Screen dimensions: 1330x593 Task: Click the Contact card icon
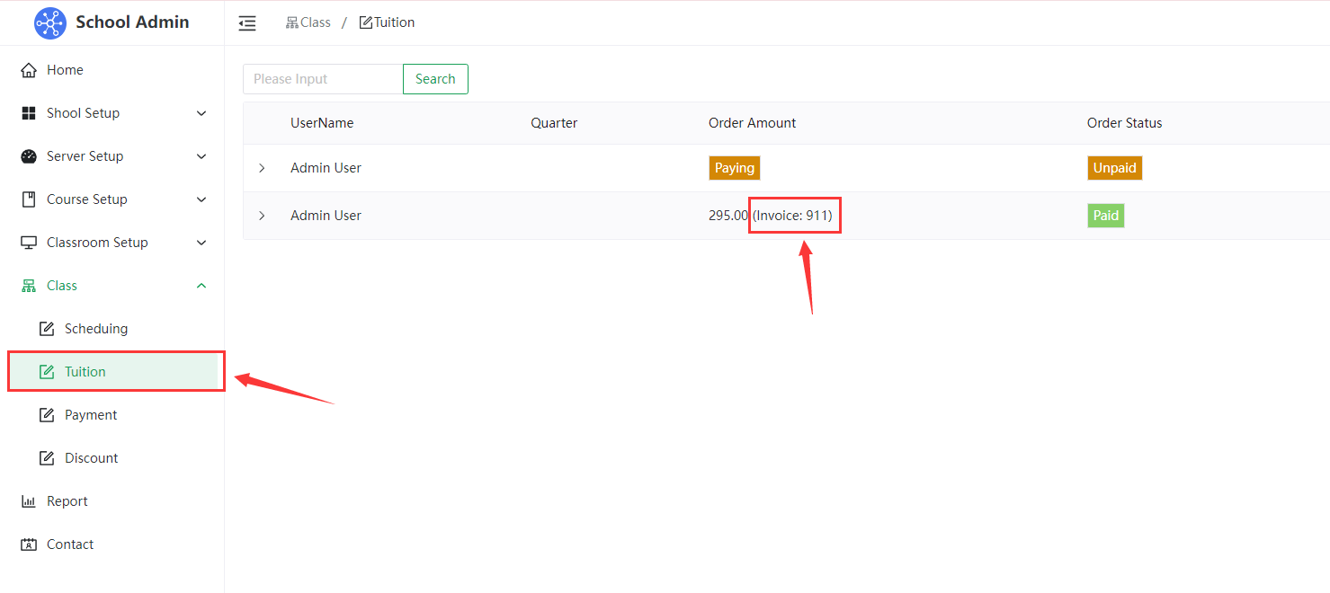point(29,544)
